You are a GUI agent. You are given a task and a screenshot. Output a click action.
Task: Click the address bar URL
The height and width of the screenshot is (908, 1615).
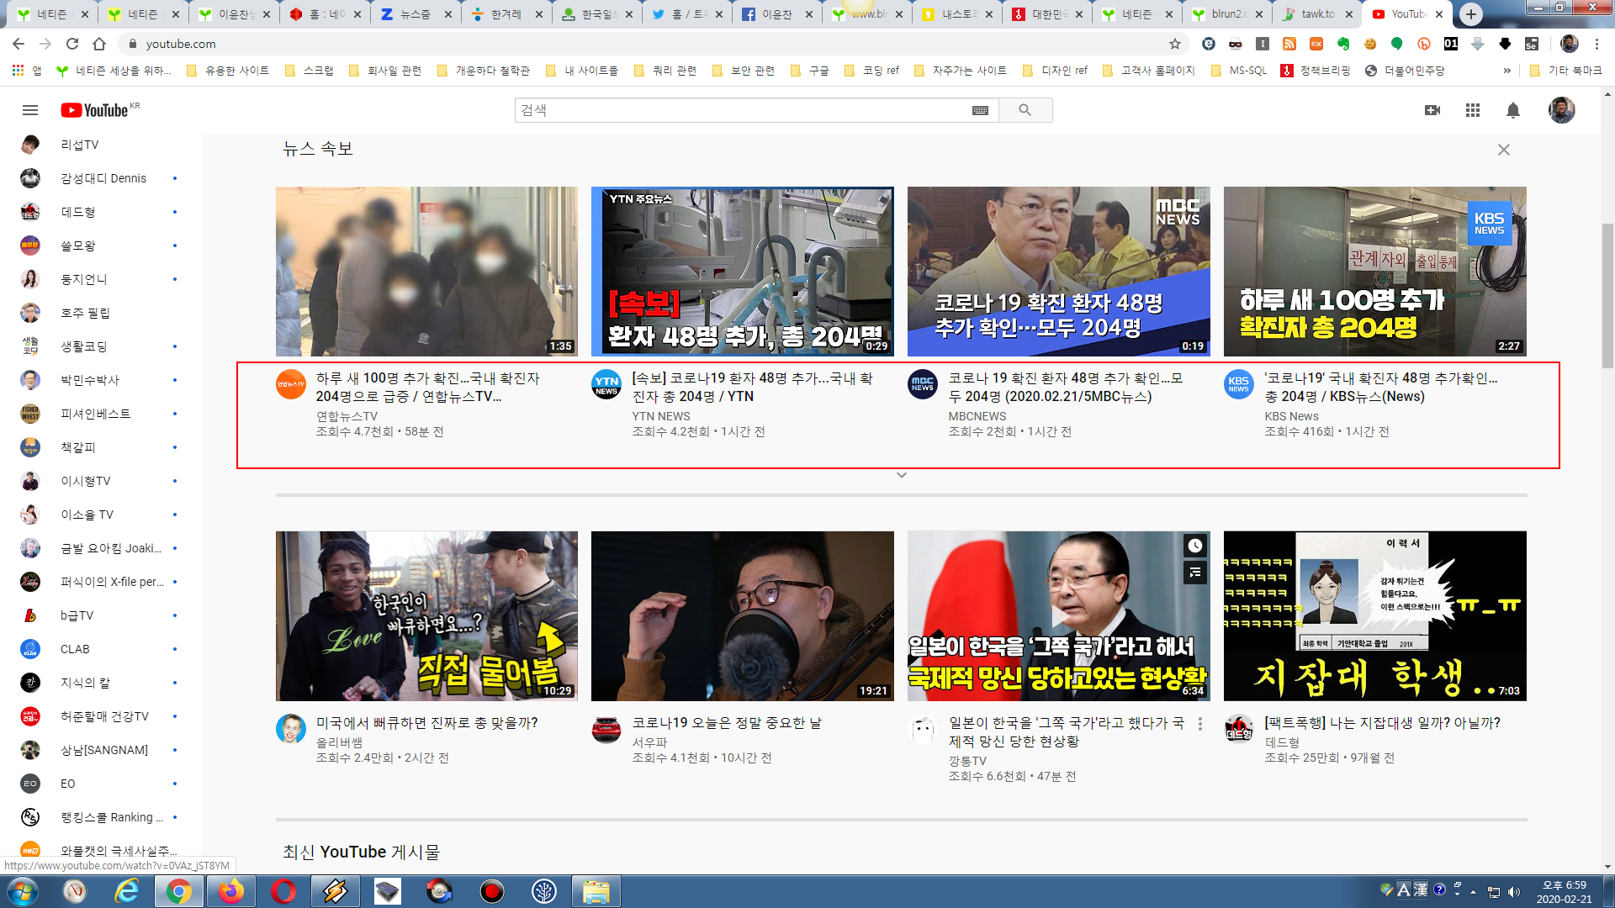181,44
